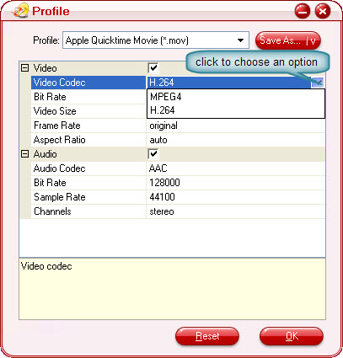The image size is (343, 358).
Task: Select the audio Bit Rate row label
Action: 88,183
